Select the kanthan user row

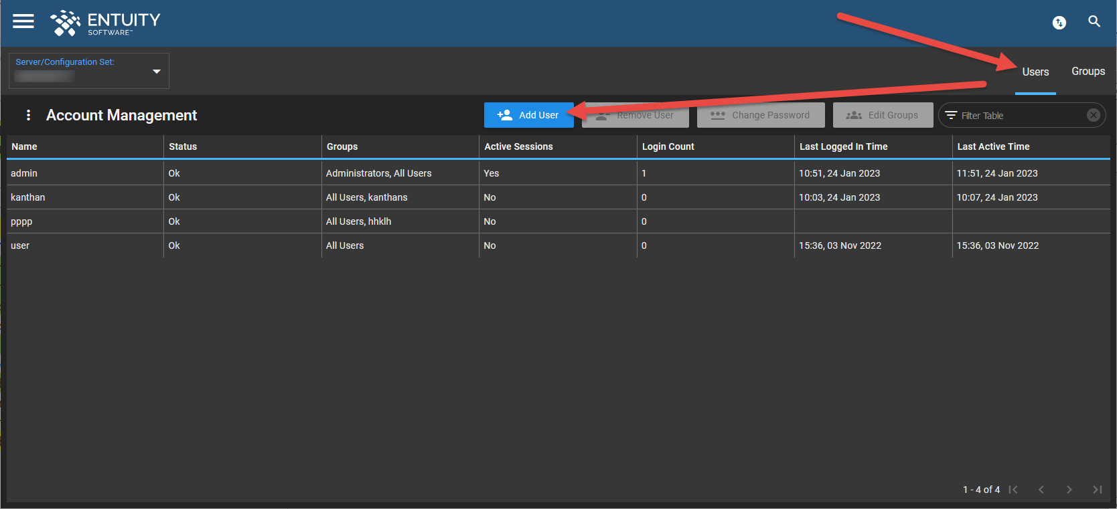pyautogui.click(x=558, y=197)
